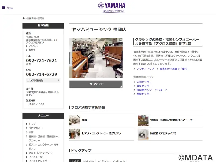This screenshot has width=216, height=162.
Task: Switch to イベント・コンサート pickup tab
Action: (x=111, y=161)
